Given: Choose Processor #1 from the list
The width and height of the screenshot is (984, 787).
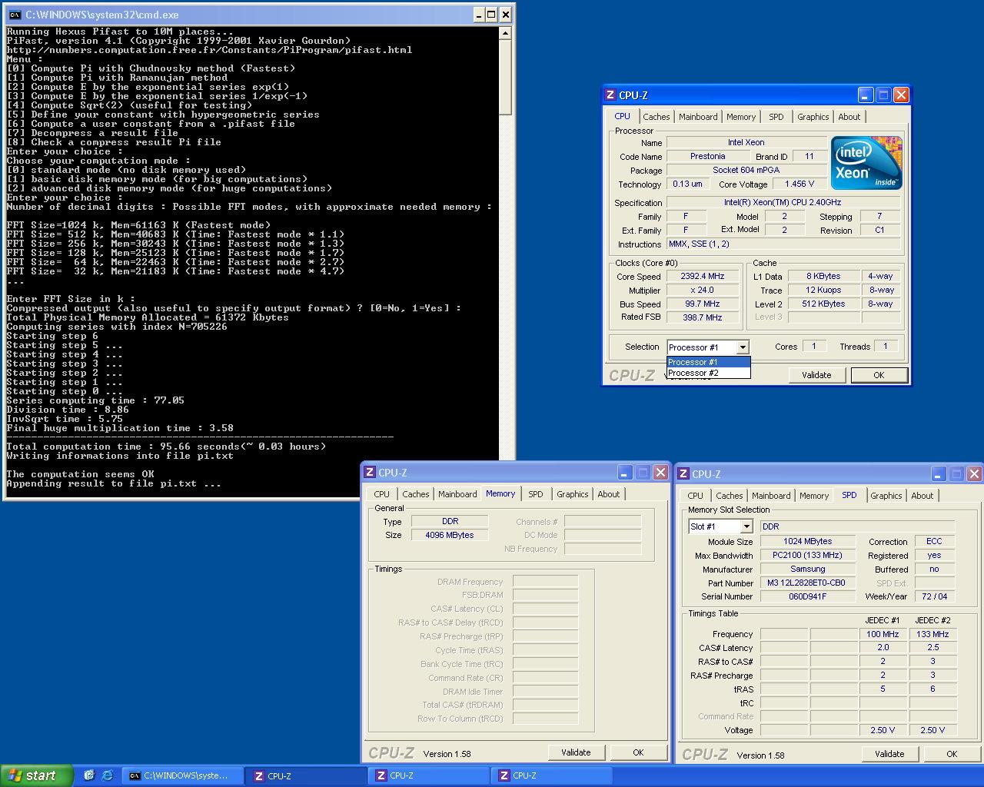Looking at the screenshot, I should (708, 362).
